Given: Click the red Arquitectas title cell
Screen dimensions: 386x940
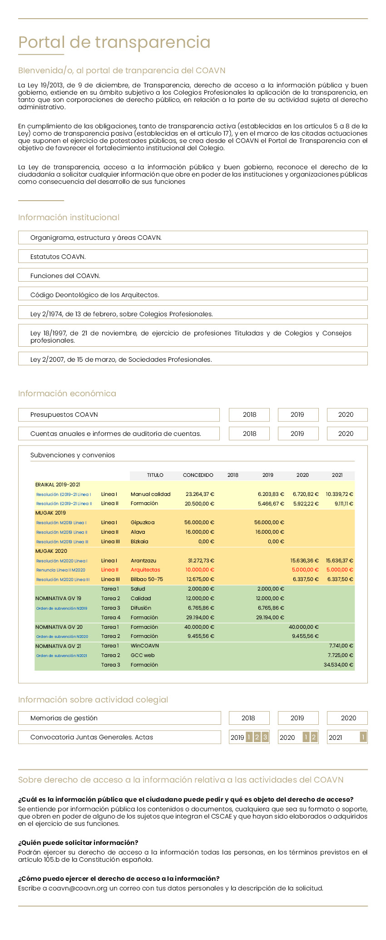Looking at the screenshot, I should click(145, 570).
